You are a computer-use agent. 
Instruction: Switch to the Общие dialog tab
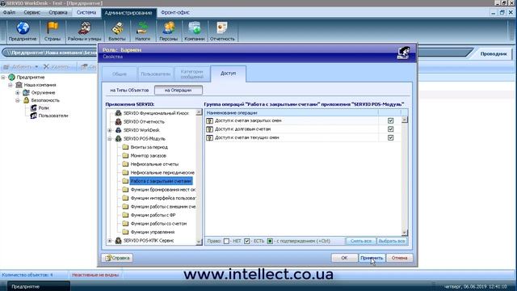pyautogui.click(x=120, y=74)
